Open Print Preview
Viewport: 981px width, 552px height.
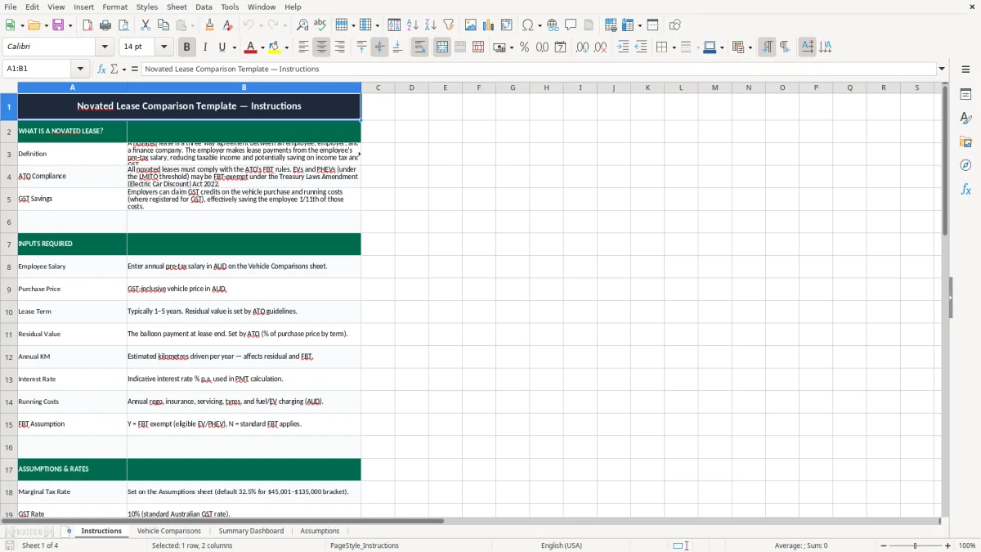click(x=123, y=25)
